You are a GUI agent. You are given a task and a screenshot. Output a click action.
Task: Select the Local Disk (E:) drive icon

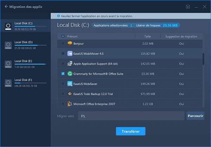coord(8,64)
